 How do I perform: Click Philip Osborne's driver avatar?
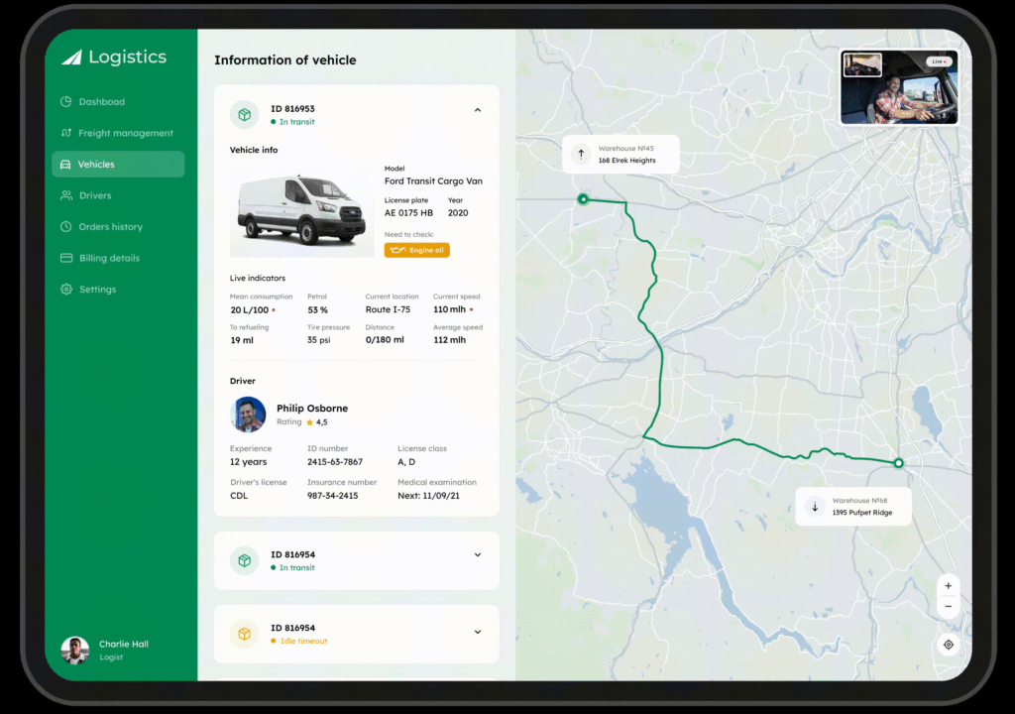248,415
